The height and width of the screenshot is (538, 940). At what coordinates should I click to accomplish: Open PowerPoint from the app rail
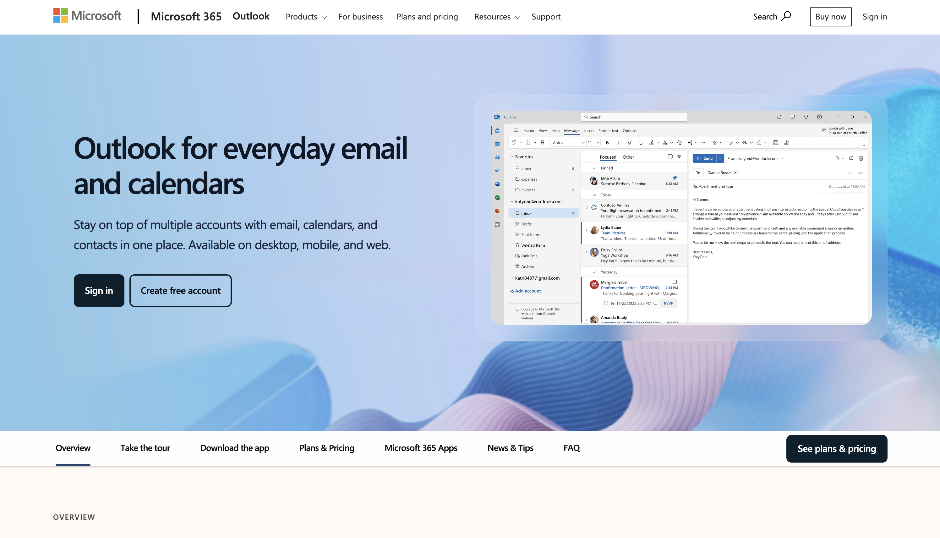coord(497,211)
